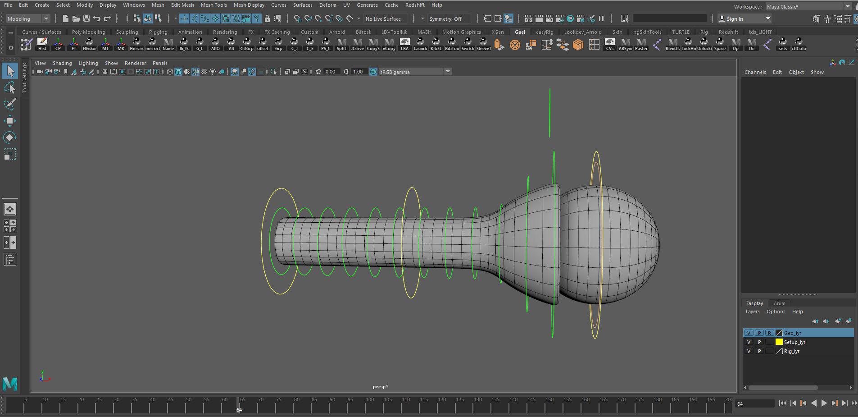Click the yellow color swatch of Setup_lyr
858x417 pixels.
click(x=779, y=342)
